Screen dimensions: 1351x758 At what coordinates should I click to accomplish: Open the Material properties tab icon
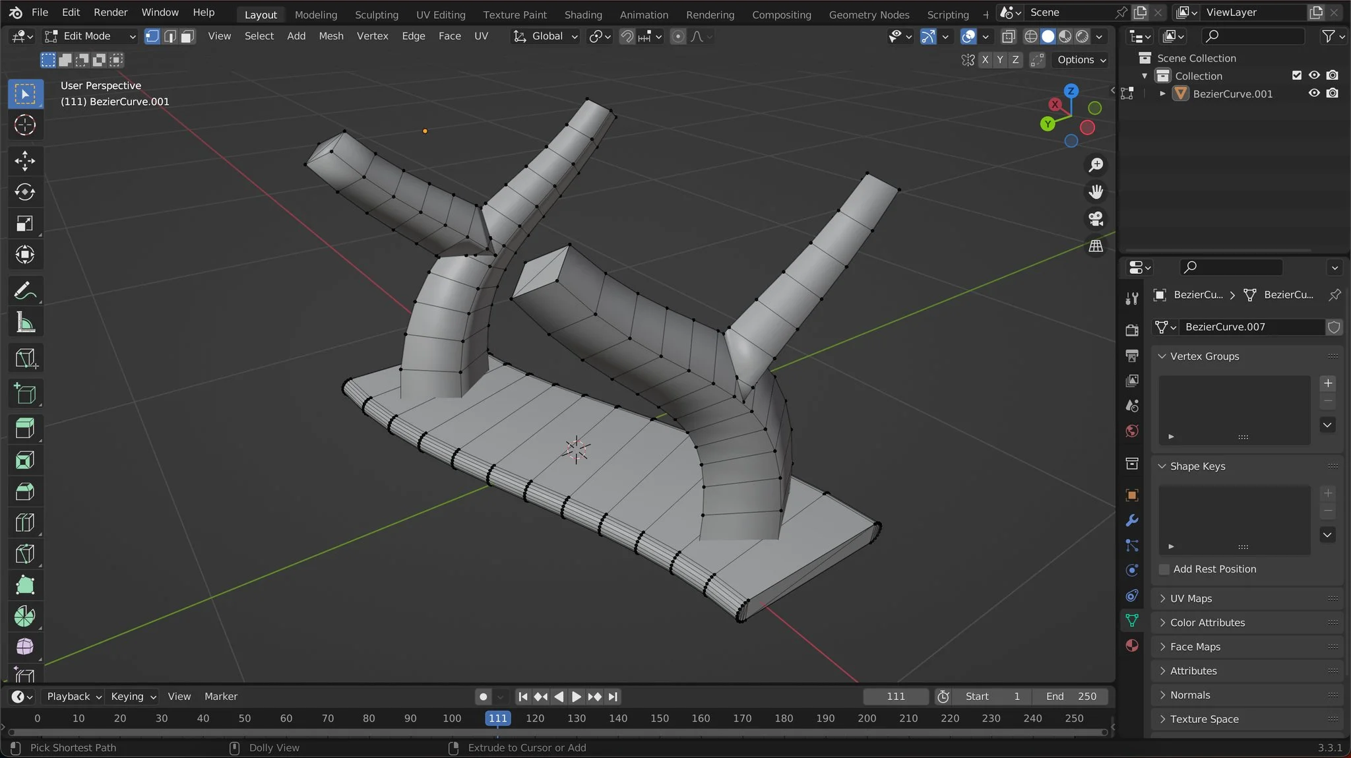click(1132, 645)
